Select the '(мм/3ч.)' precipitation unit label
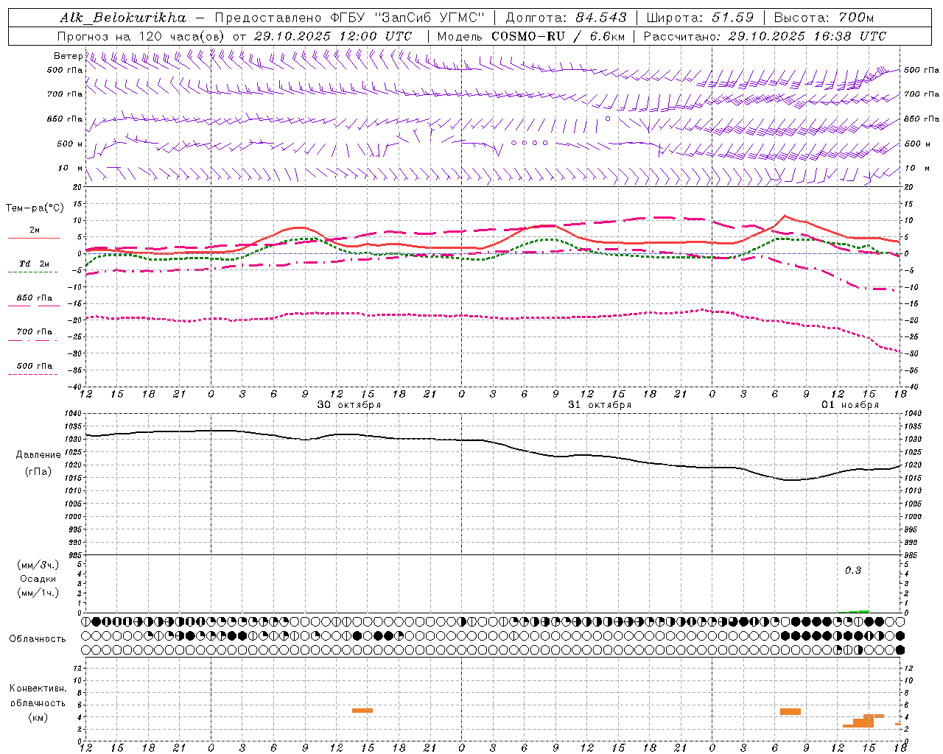Screen dimensions: 943x754 pos(38,565)
